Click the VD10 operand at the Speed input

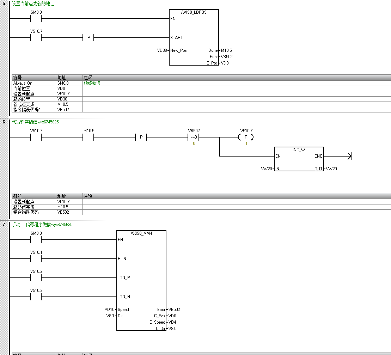110,310
